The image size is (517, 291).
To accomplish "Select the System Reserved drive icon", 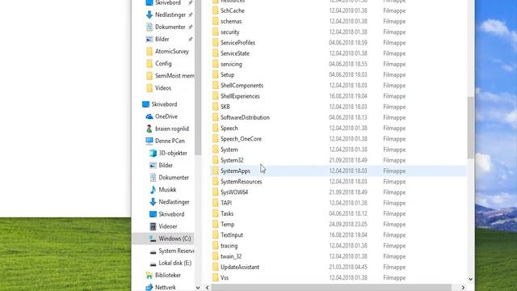I will point(153,251).
